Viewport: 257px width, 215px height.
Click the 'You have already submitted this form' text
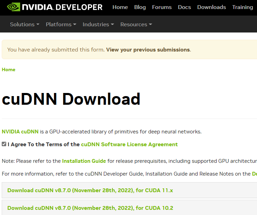point(56,50)
